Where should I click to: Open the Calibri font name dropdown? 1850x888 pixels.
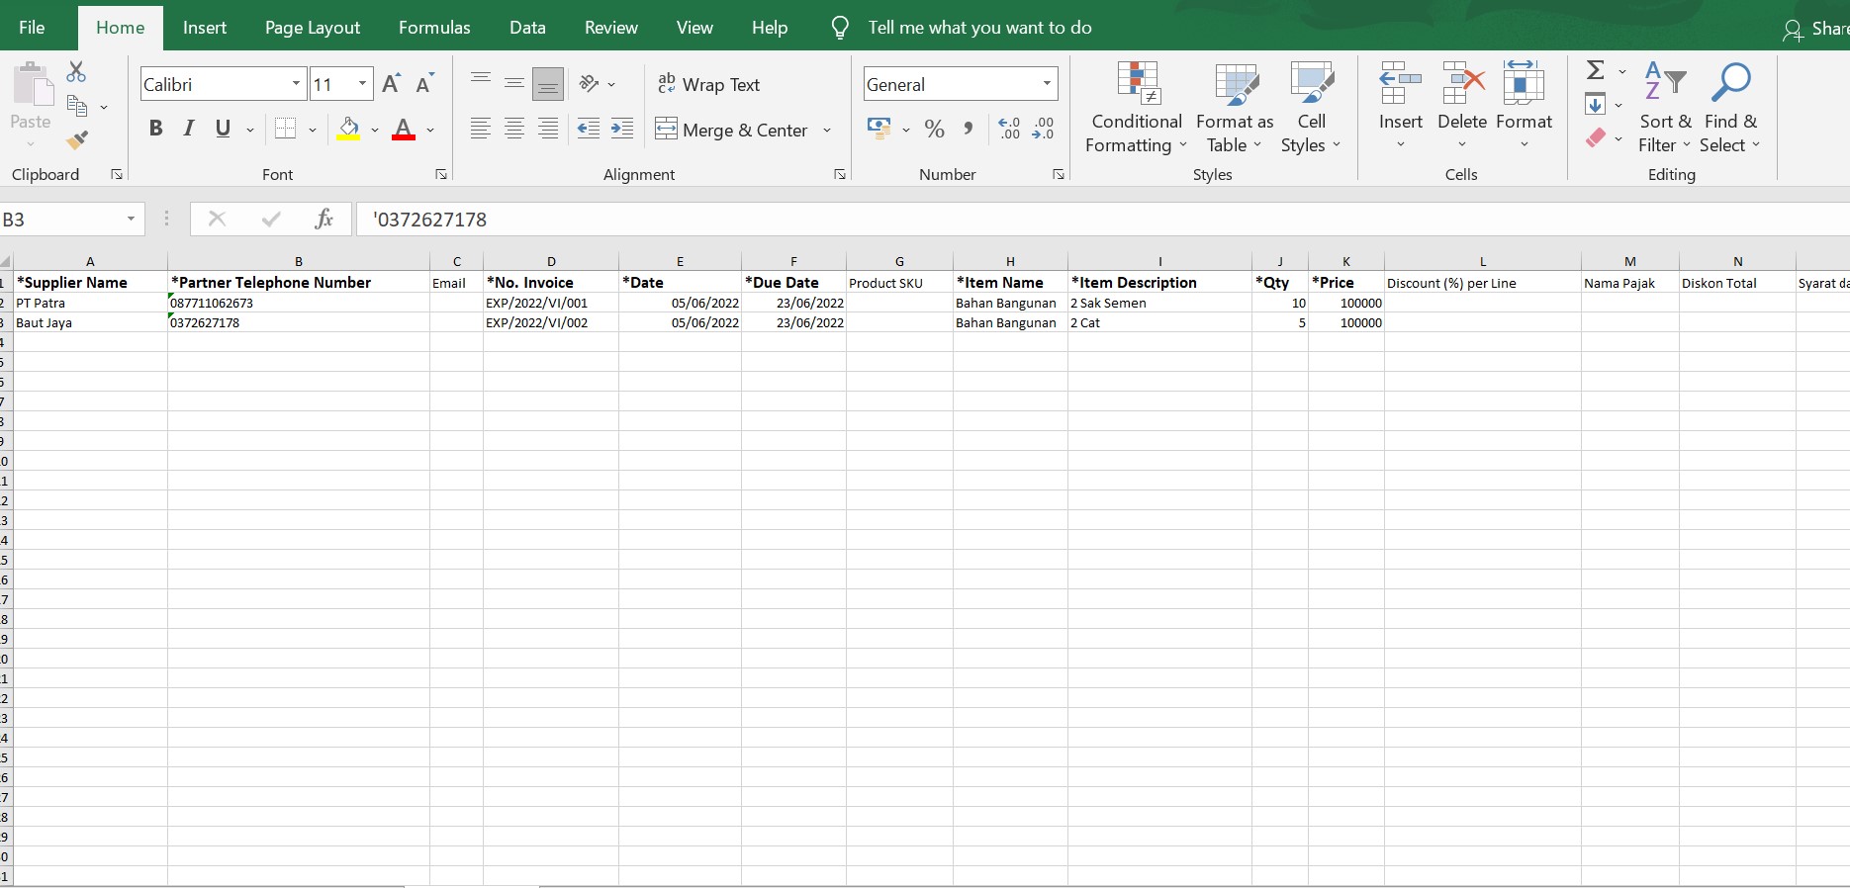[296, 84]
